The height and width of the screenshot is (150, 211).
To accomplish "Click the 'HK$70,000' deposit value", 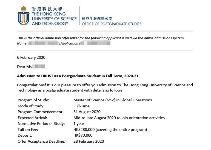I will 83,135.
